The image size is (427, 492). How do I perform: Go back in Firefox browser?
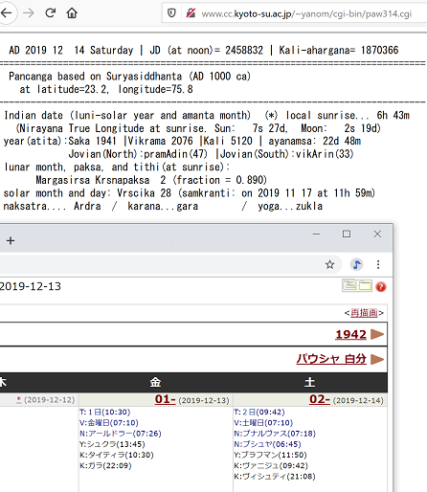coord(7,13)
